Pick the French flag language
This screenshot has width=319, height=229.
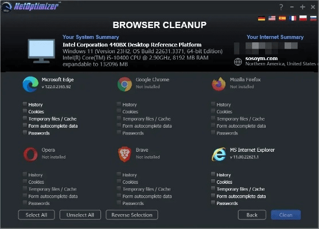coord(293,18)
